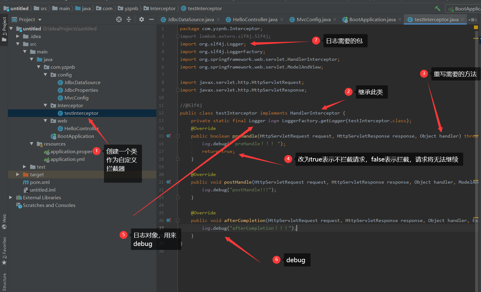
Task: Expand the .idea folder
Action: coord(18,36)
